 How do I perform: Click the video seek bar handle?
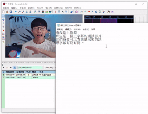click(2, 64)
